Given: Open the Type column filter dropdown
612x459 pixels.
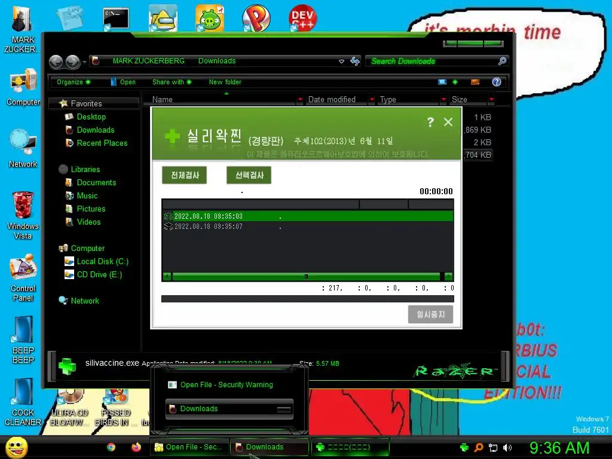Looking at the screenshot, I should (443, 100).
